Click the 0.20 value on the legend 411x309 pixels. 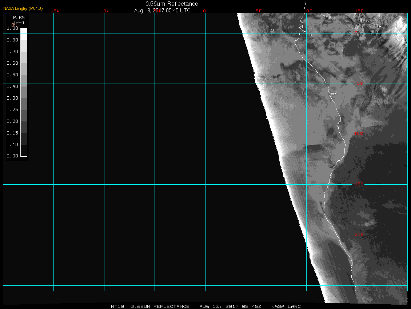[12, 121]
